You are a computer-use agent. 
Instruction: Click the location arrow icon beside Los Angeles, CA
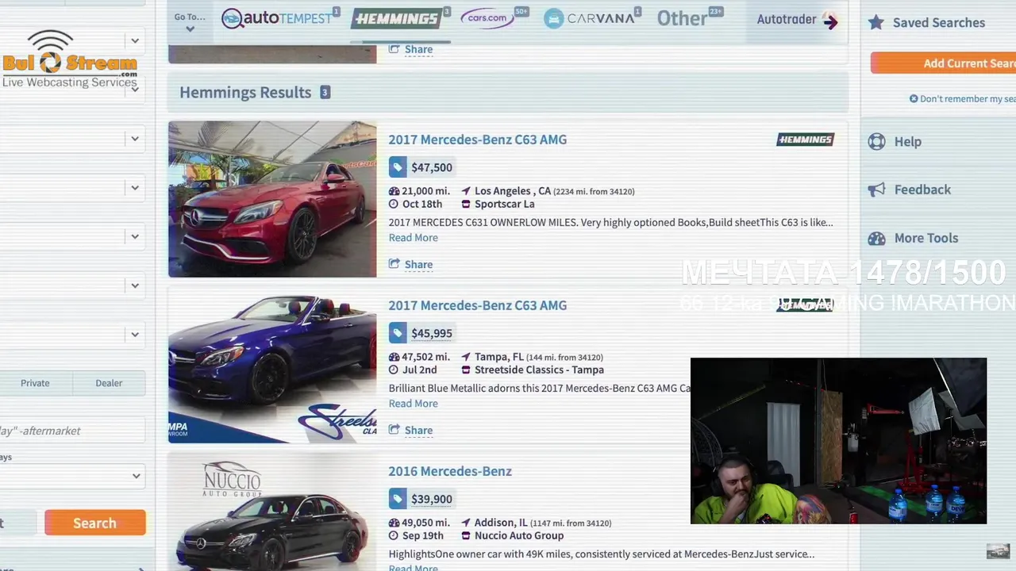pyautogui.click(x=466, y=191)
